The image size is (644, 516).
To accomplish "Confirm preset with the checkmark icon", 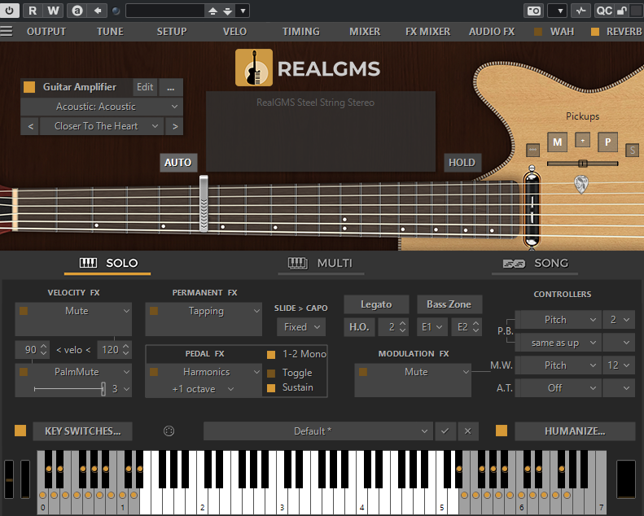I will point(445,431).
